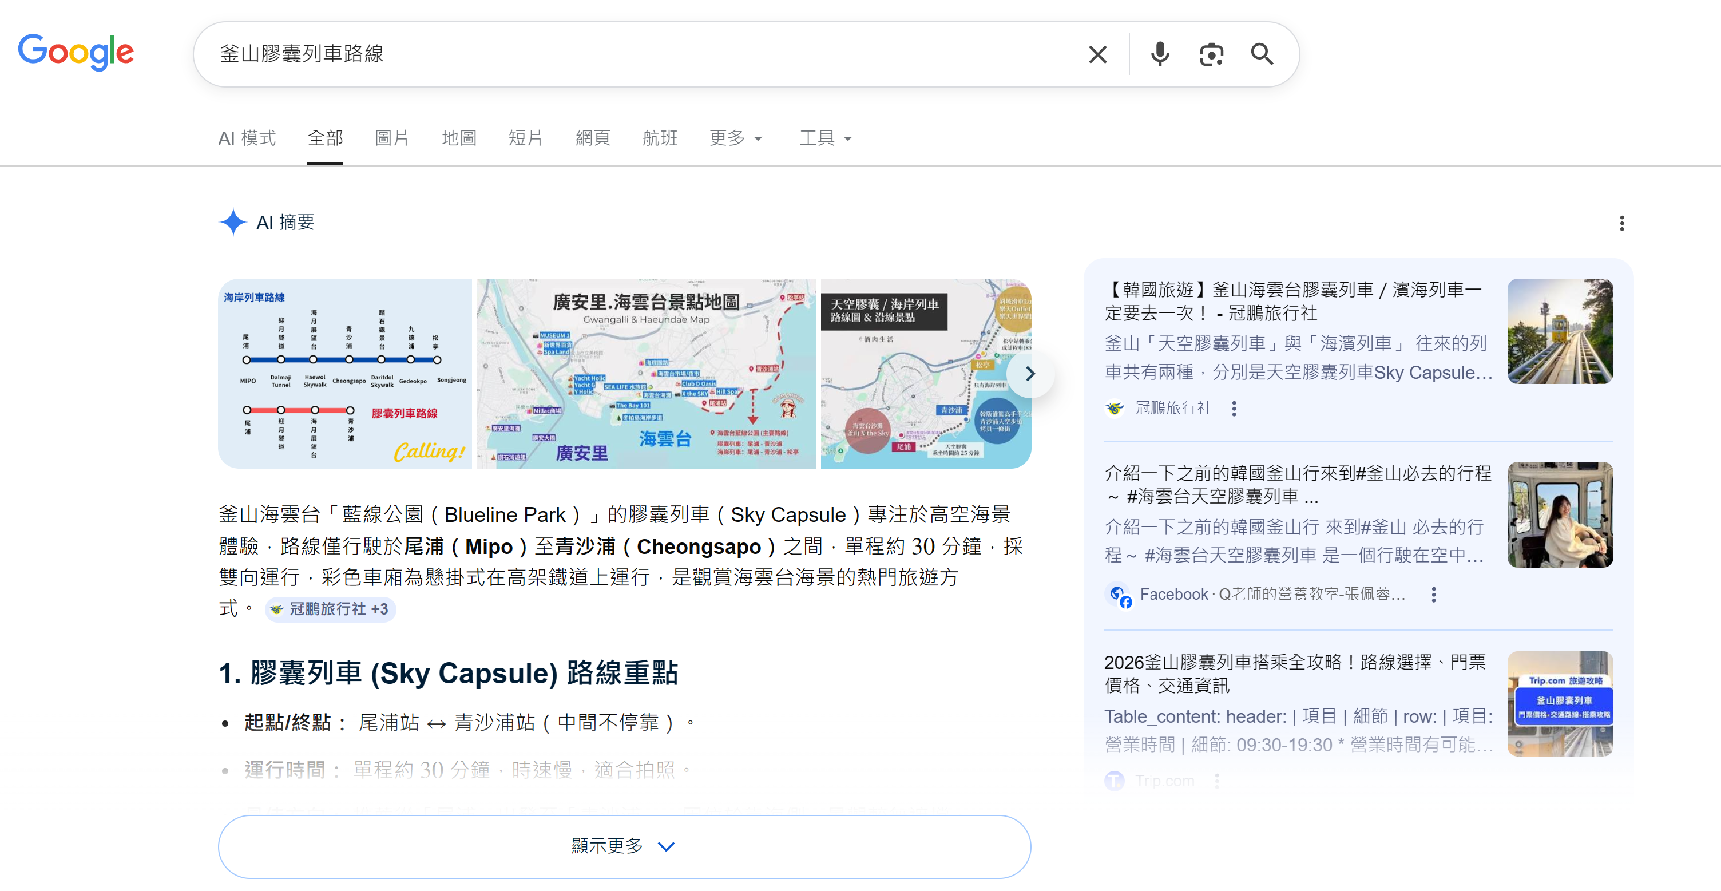Open options for 冠鵬旅行社 source result

[1234, 409]
